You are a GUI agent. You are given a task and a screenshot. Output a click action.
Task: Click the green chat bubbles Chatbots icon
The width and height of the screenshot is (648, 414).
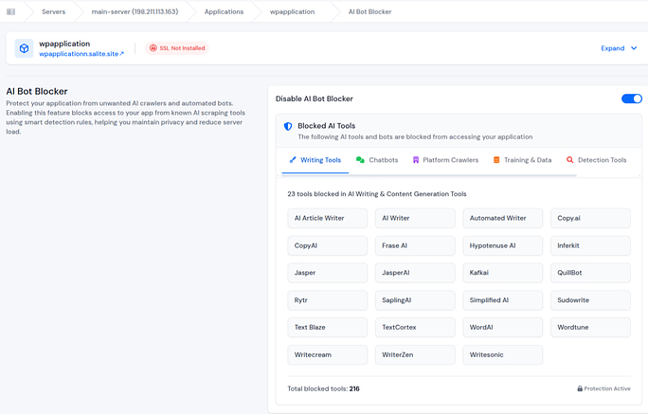(360, 160)
